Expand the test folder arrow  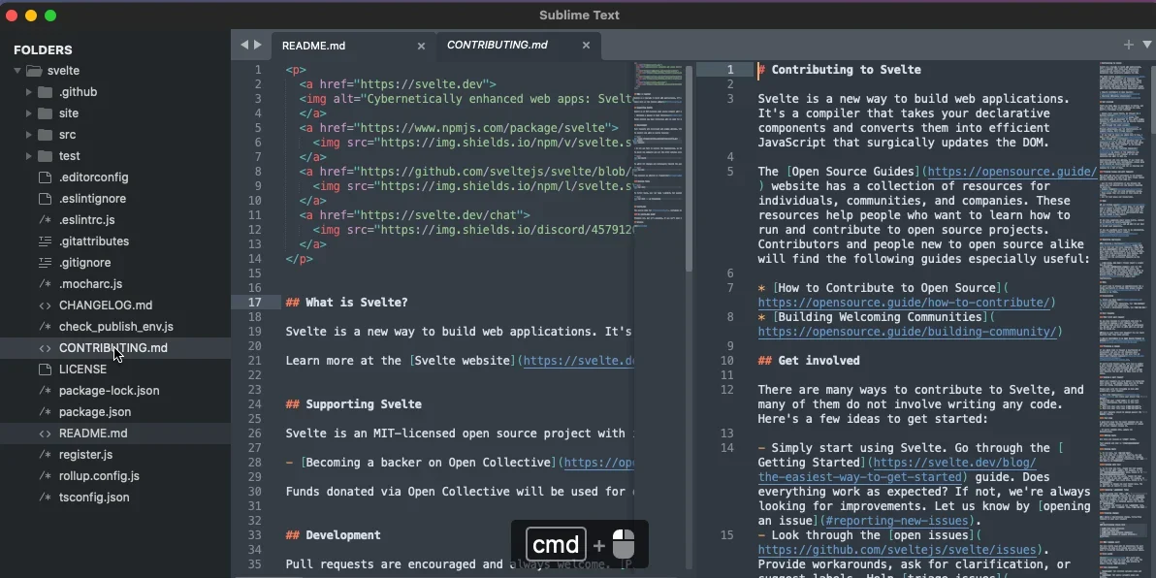tap(29, 156)
